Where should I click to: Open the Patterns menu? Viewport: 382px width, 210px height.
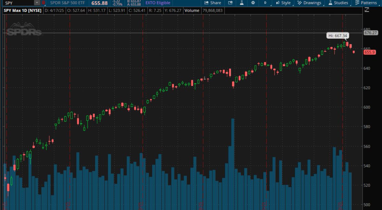(366, 3)
